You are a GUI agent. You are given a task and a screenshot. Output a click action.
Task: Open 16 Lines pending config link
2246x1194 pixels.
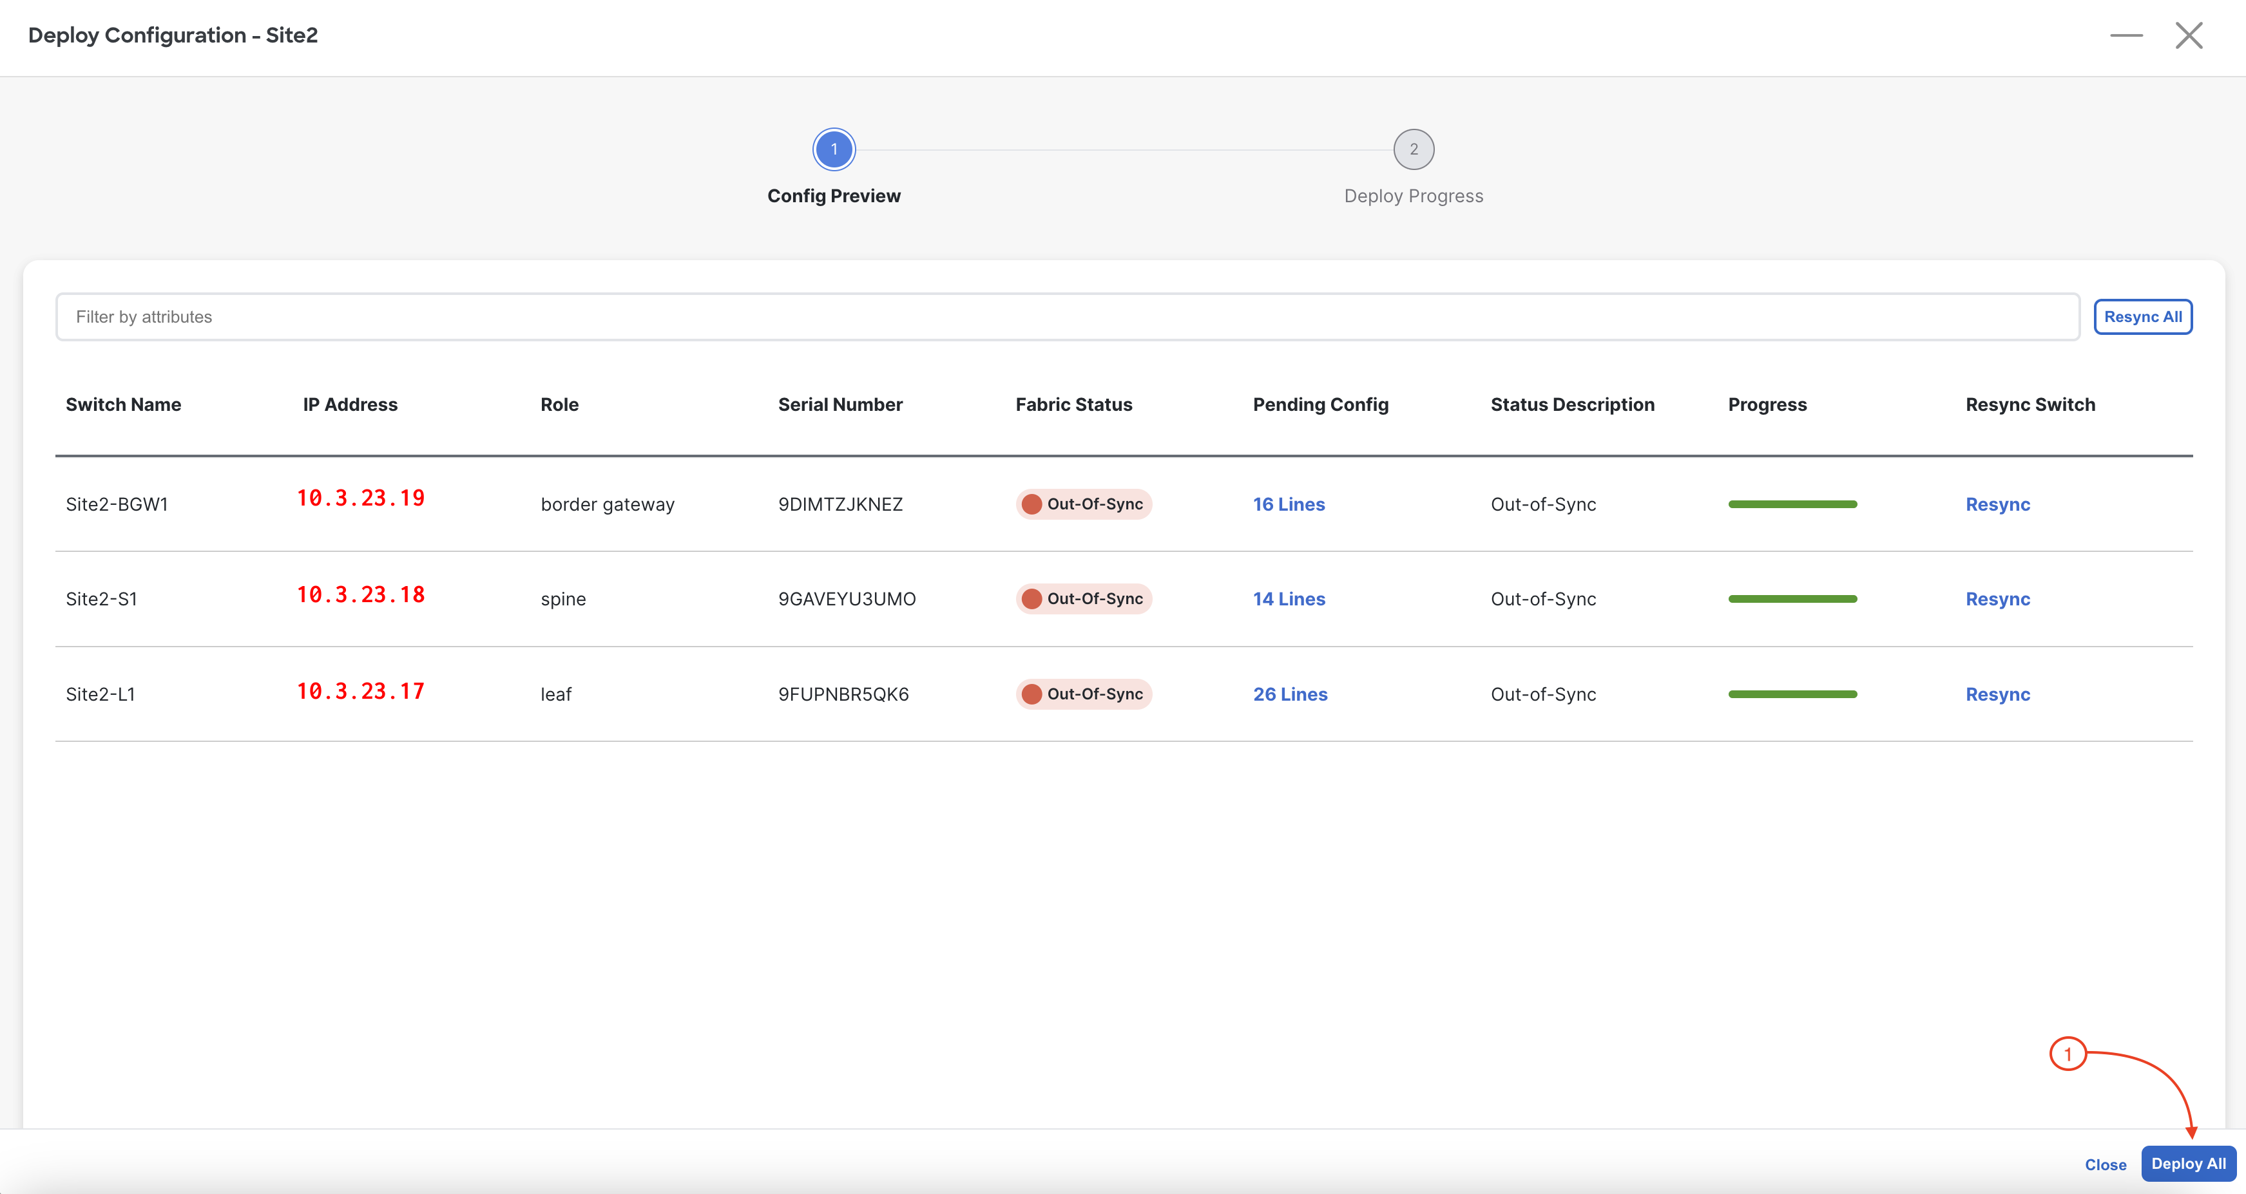pyautogui.click(x=1288, y=504)
